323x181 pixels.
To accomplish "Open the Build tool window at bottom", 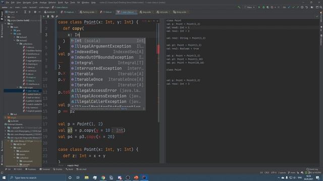I will (70, 169).
